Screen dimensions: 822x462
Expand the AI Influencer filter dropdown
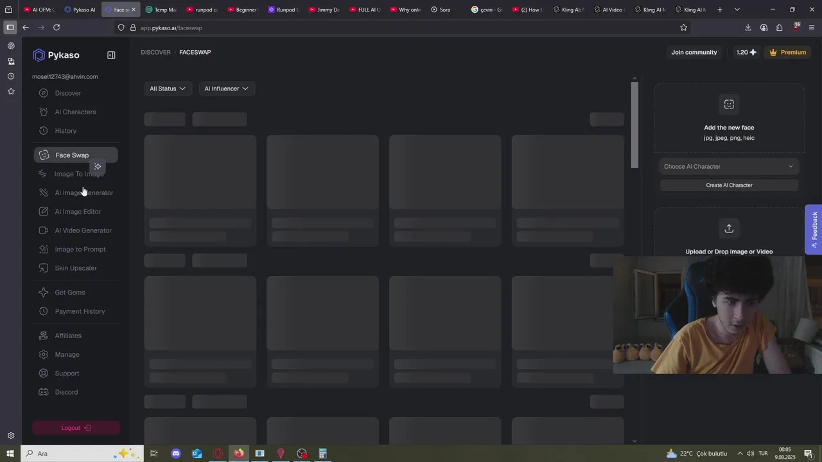(x=227, y=89)
